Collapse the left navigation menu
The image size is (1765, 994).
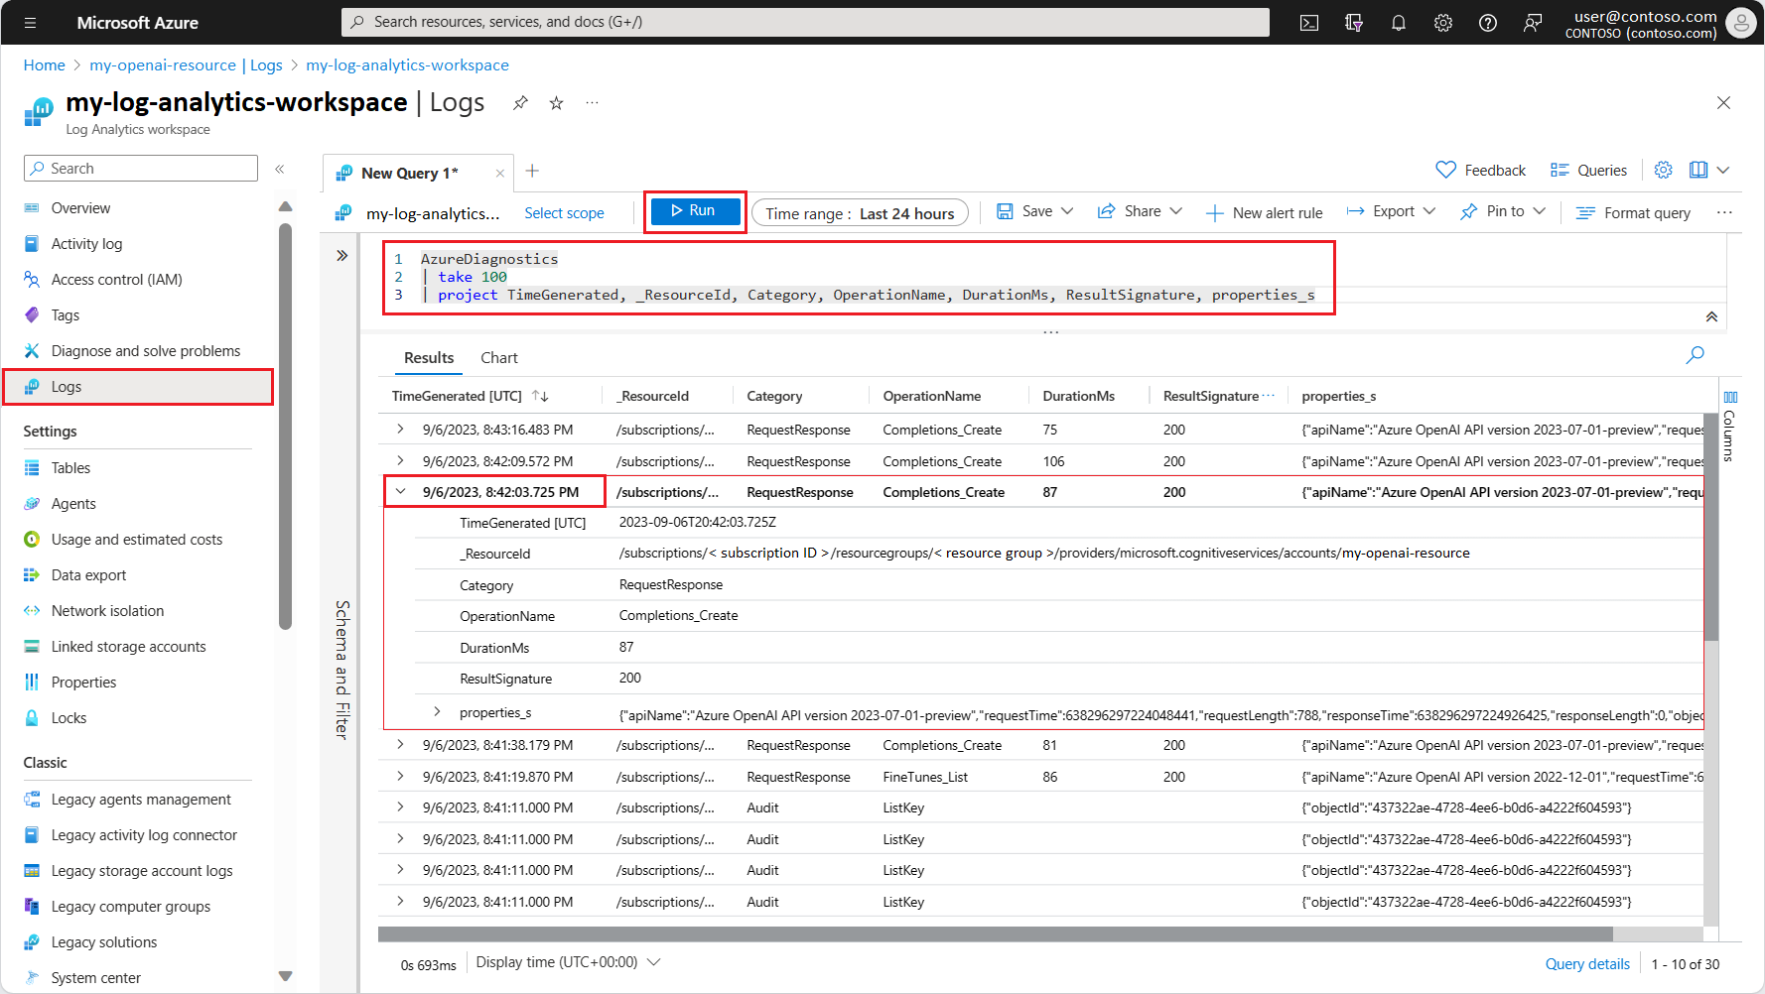click(x=280, y=169)
